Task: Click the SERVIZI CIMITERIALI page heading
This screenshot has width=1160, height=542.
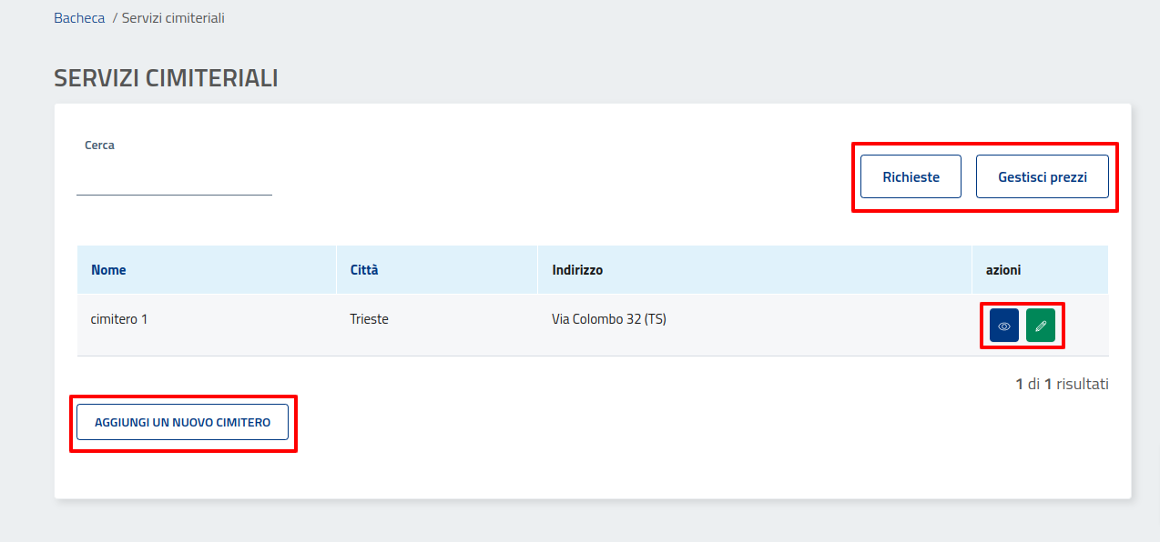Action: 166,78
